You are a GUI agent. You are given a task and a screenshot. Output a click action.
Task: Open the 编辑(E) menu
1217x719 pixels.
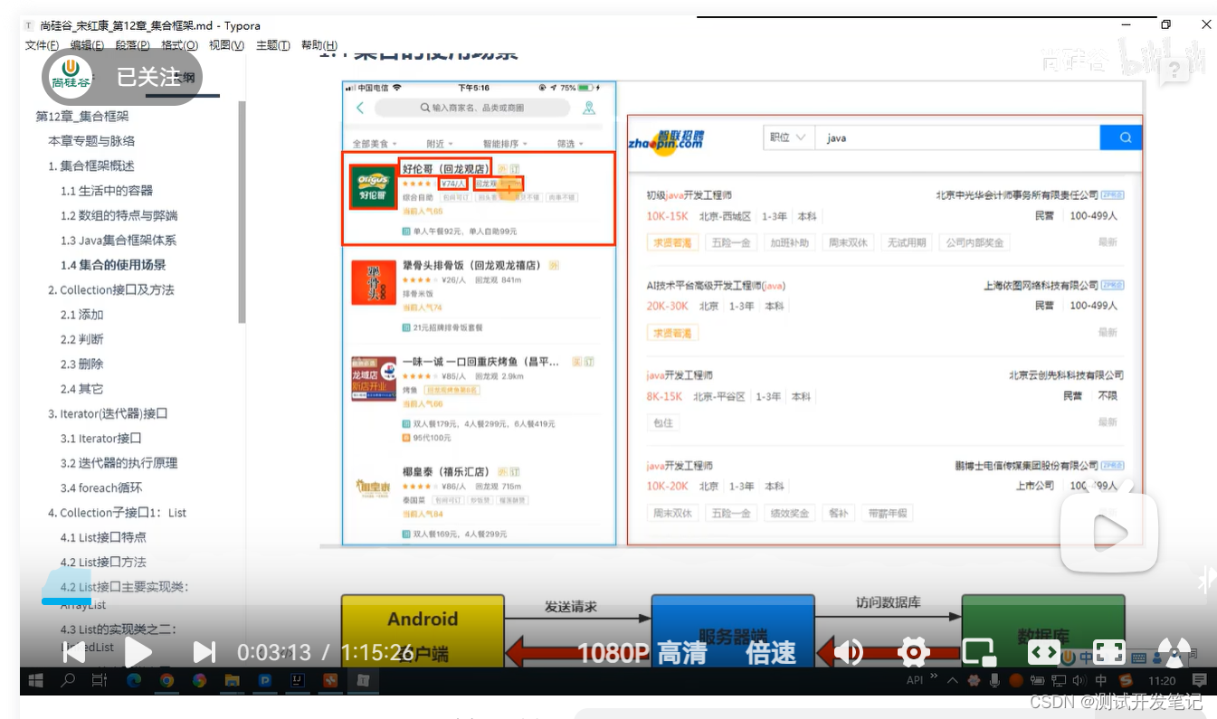pyautogui.click(x=88, y=45)
